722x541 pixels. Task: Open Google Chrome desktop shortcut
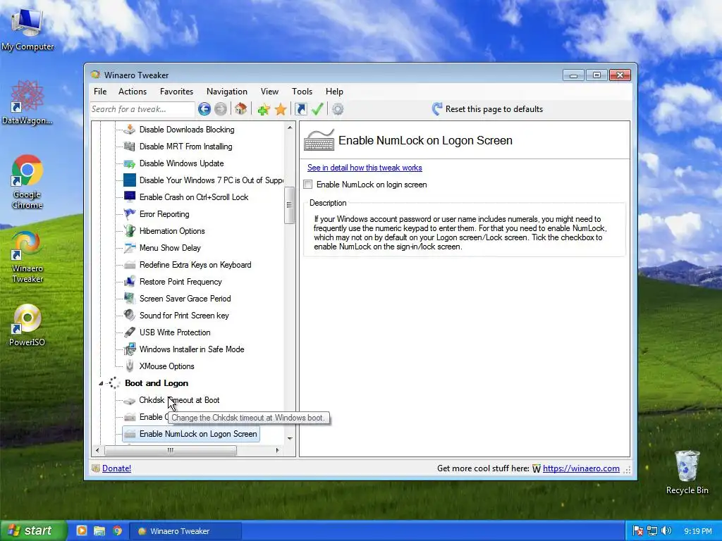coord(27,182)
